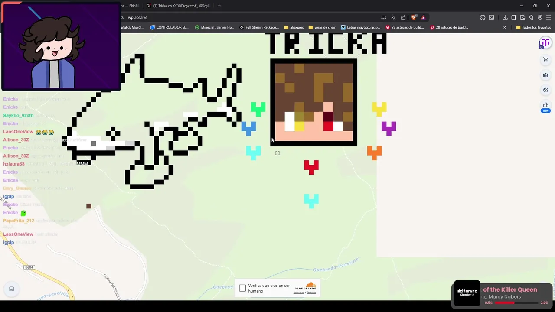
Task: Click the yellow heart pixel art
Action: (x=379, y=109)
